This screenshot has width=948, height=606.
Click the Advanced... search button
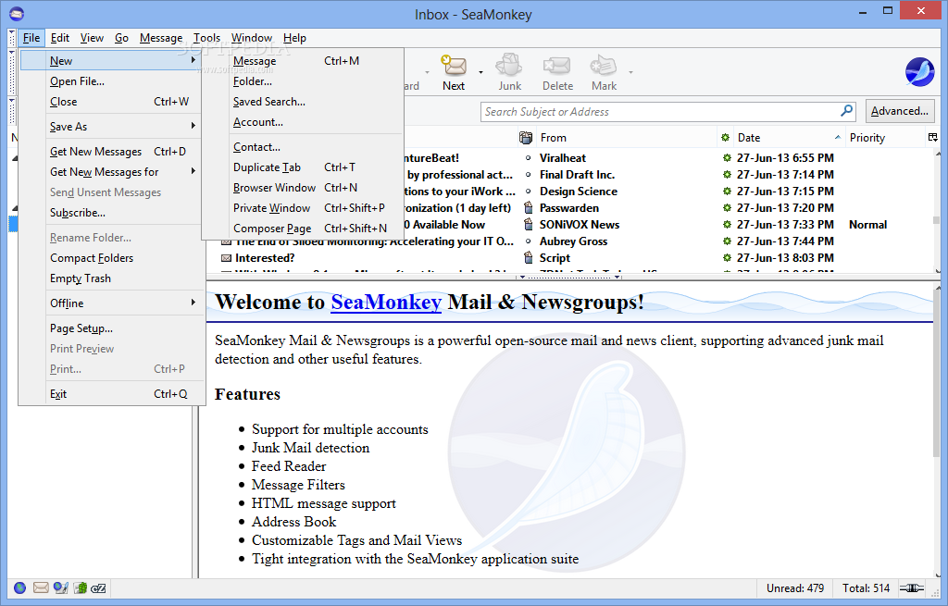point(900,111)
